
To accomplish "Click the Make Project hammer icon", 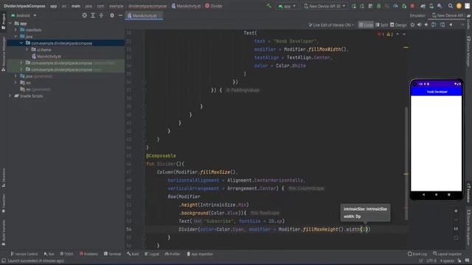I will click(268, 6).
